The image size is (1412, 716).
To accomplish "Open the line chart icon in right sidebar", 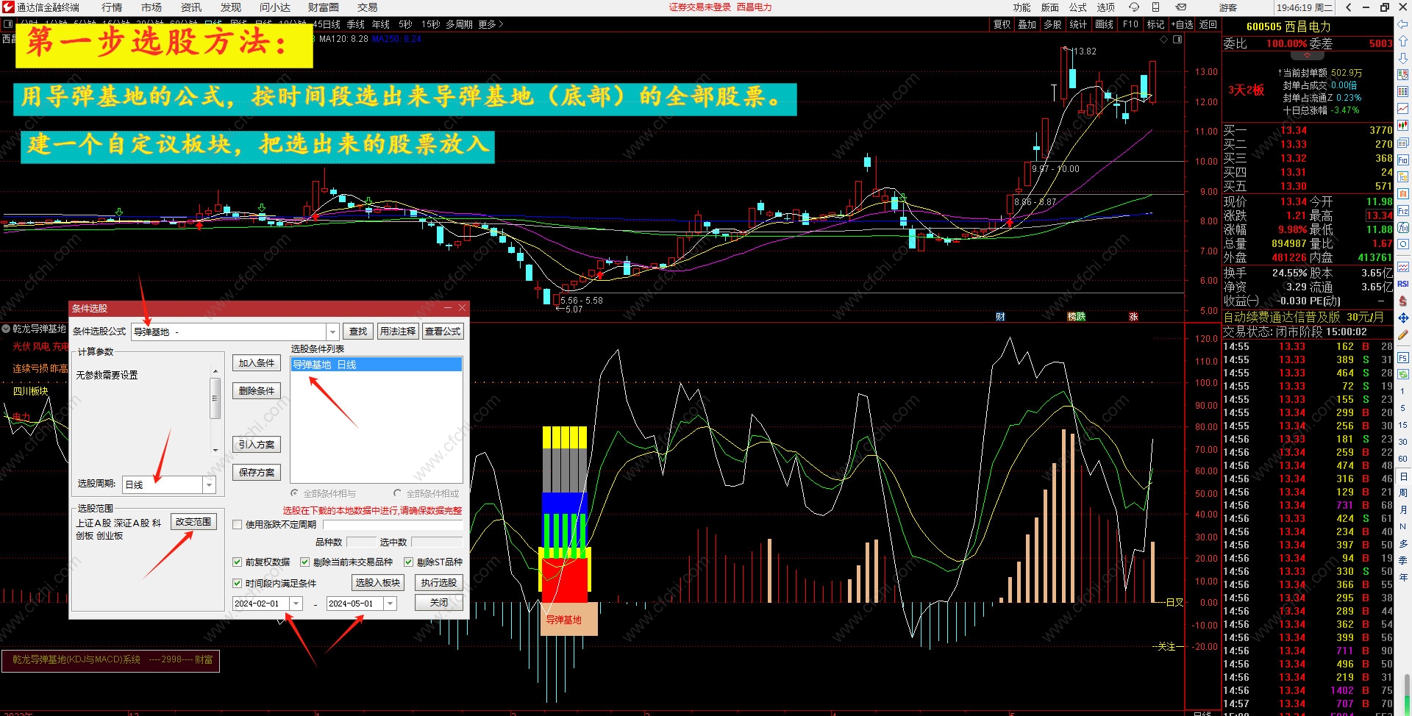I will click(1403, 109).
